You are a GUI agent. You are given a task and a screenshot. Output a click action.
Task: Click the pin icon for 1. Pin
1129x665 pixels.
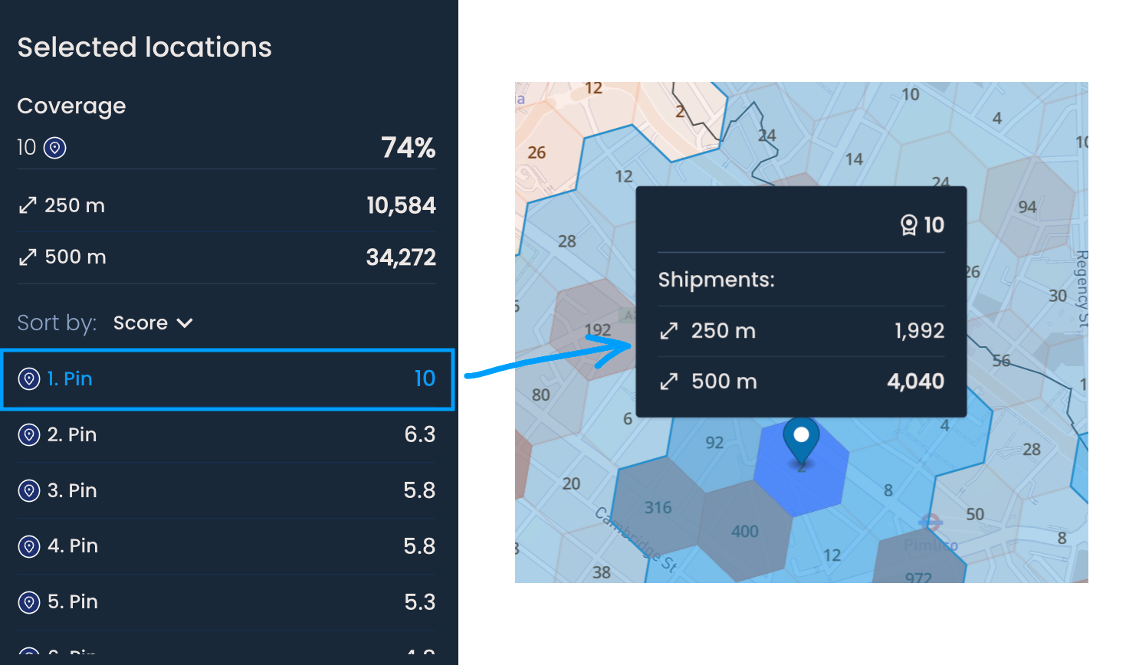(29, 378)
